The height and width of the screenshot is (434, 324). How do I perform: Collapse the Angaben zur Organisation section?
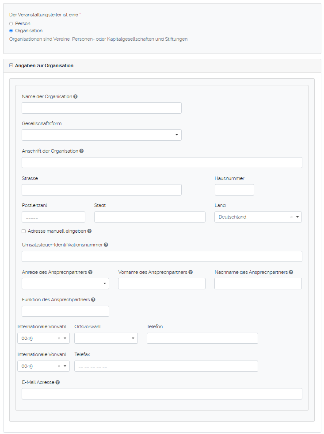click(11, 65)
